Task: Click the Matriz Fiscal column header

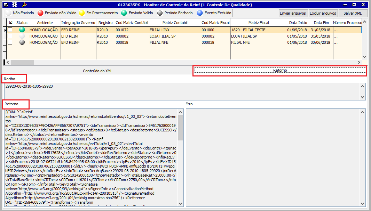Action: click(259, 23)
